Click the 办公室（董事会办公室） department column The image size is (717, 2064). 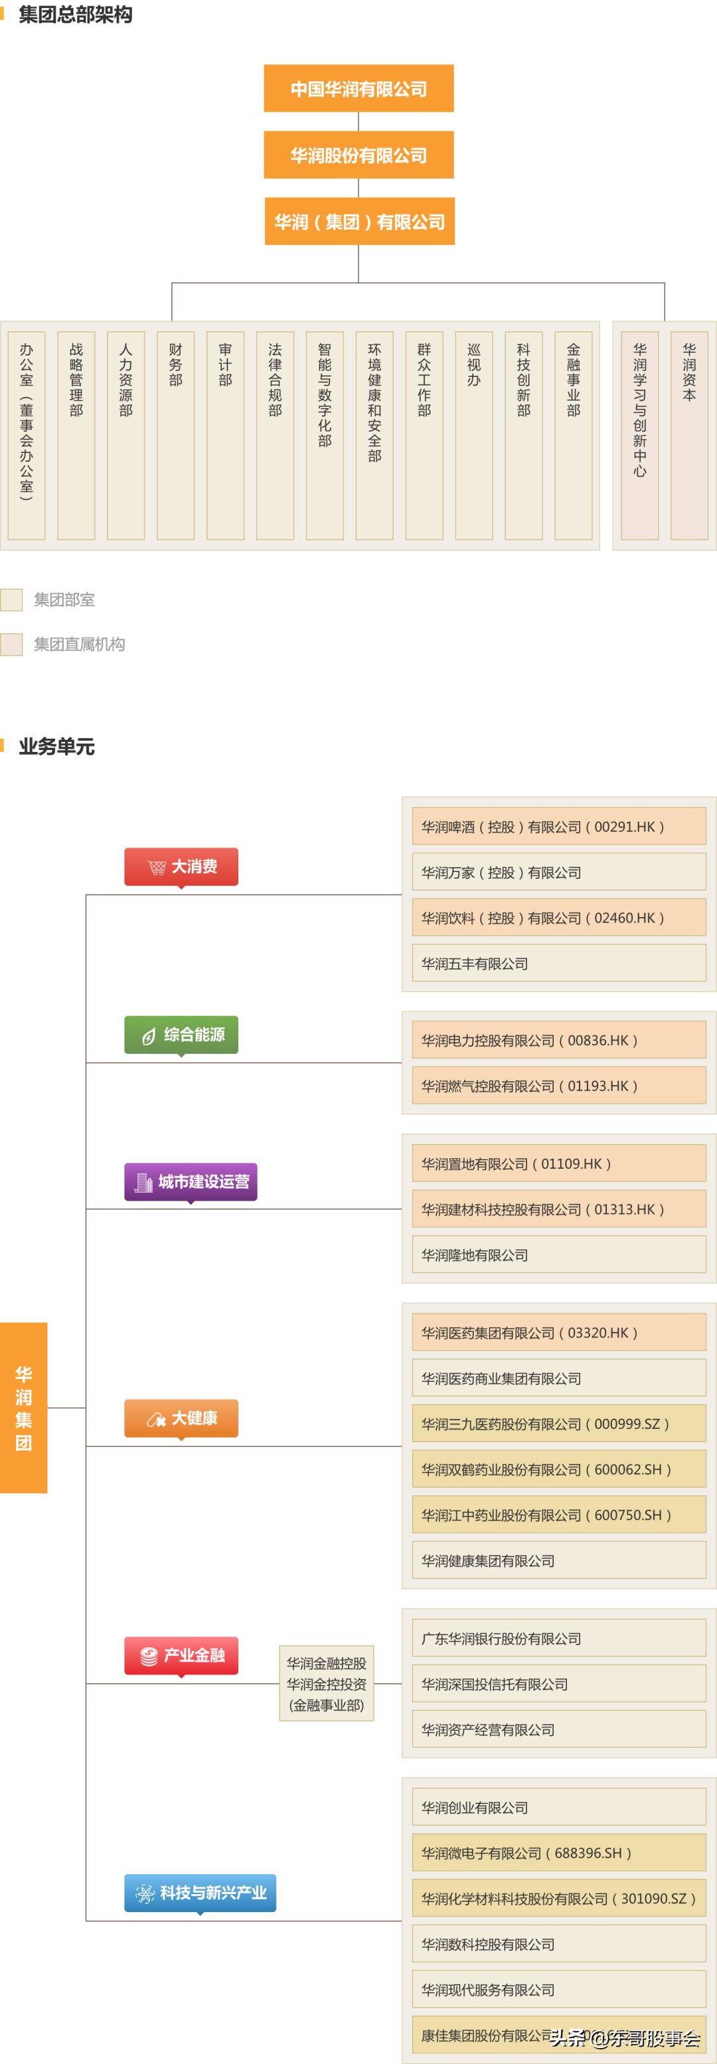coord(27,436)
